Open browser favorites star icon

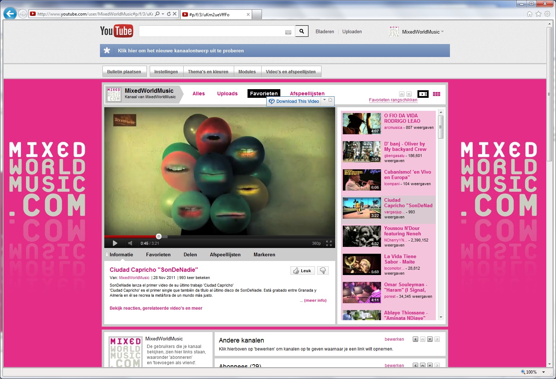pos(538,14)
